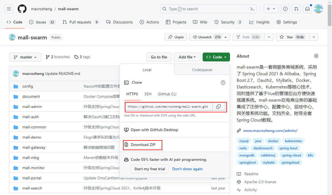Click the clone URL text field

pos(168,107)
